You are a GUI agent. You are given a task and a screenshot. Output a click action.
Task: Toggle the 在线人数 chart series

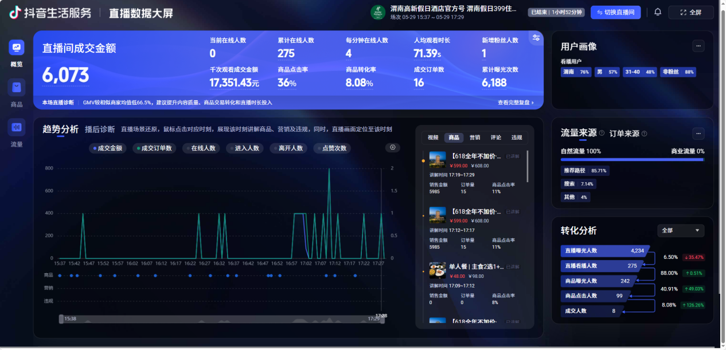[201, 148]
